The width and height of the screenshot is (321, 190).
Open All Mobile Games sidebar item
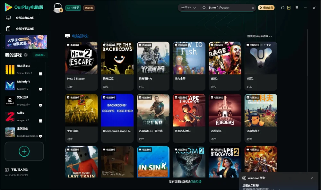click(x=25, y=29)
